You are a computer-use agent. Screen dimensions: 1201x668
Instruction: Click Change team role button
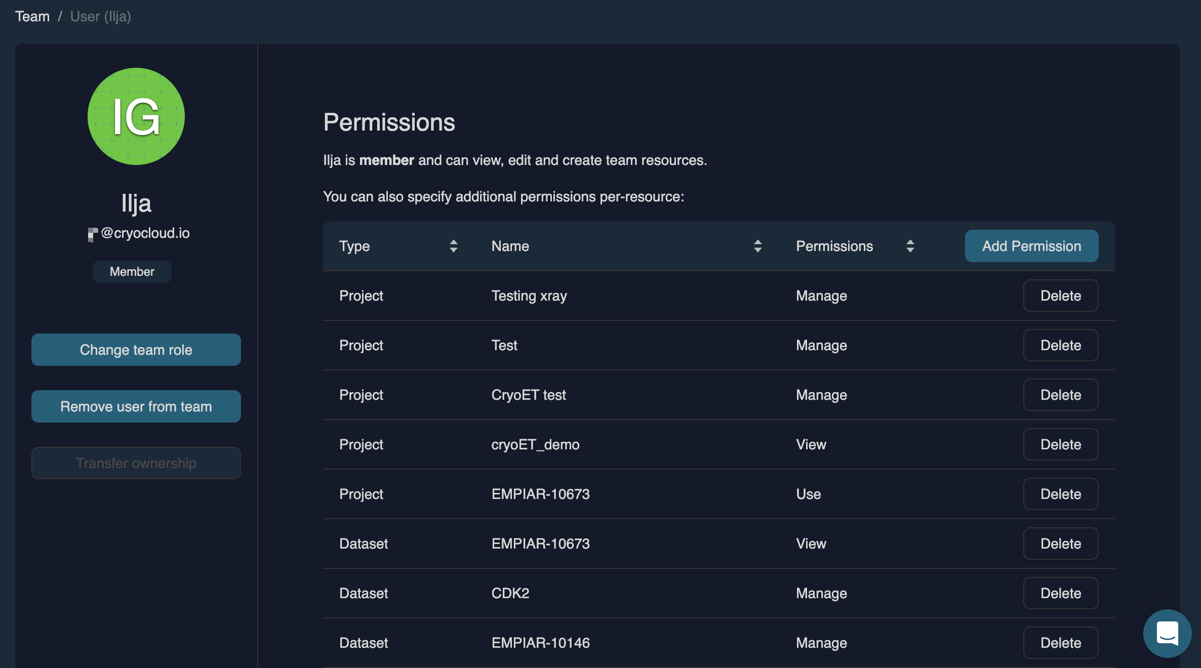click(x=136, y=350)
